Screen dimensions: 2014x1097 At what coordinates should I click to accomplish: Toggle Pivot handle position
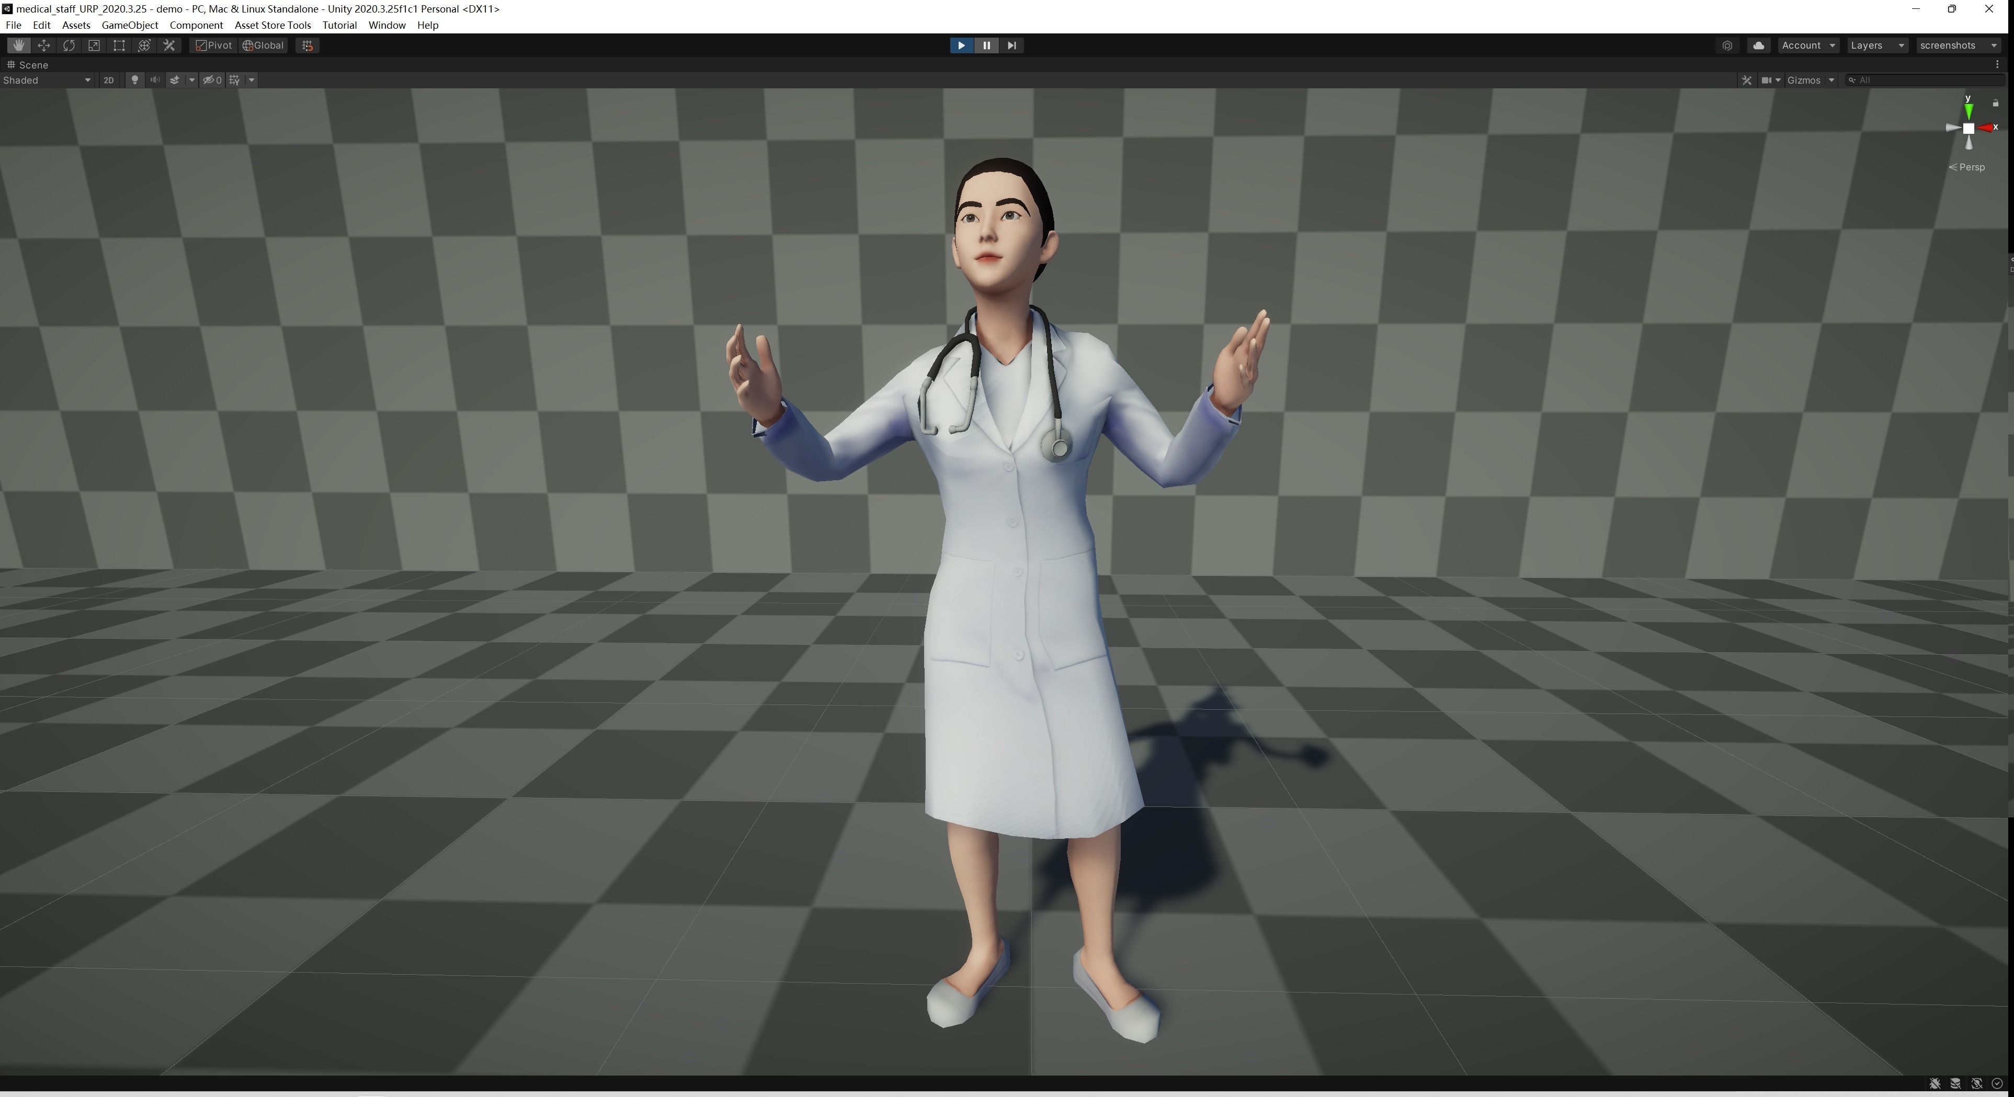(213, 45)
